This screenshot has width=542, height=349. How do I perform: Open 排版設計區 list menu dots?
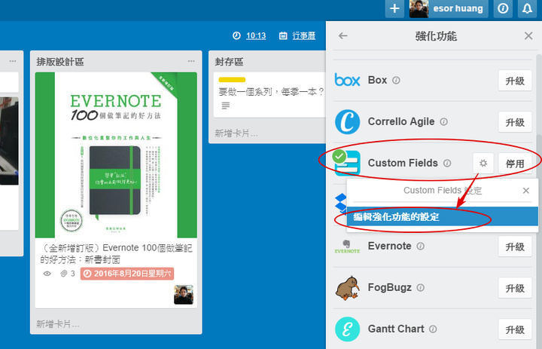(x=191, y=61)
